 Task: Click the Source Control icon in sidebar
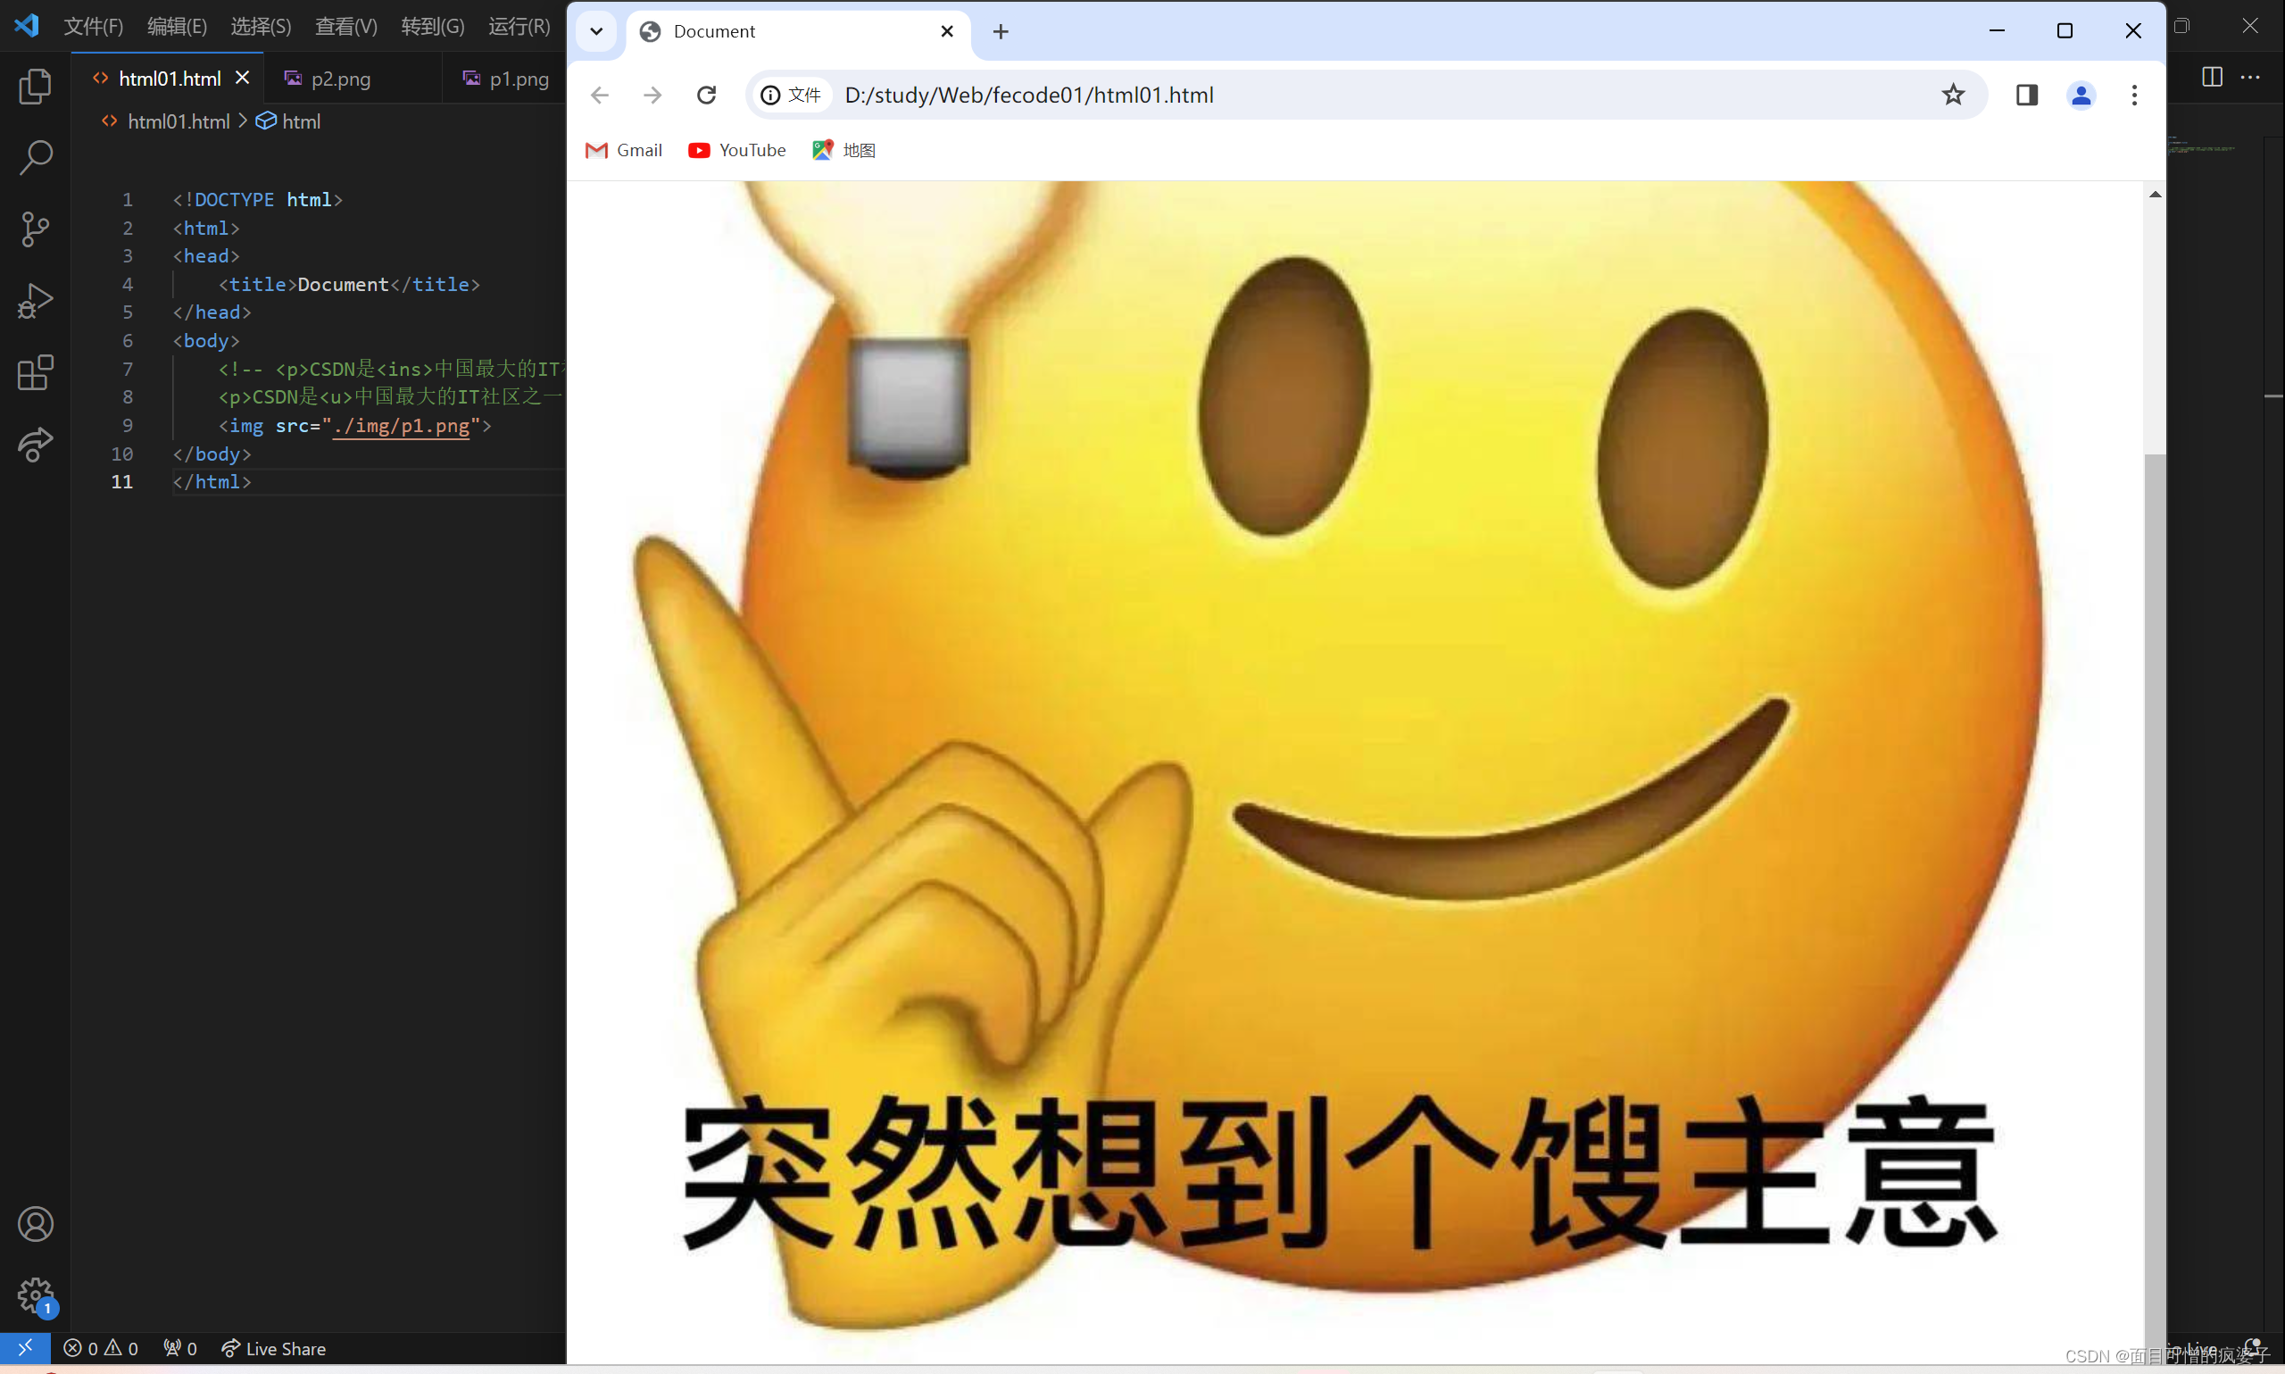coord(36,229)
